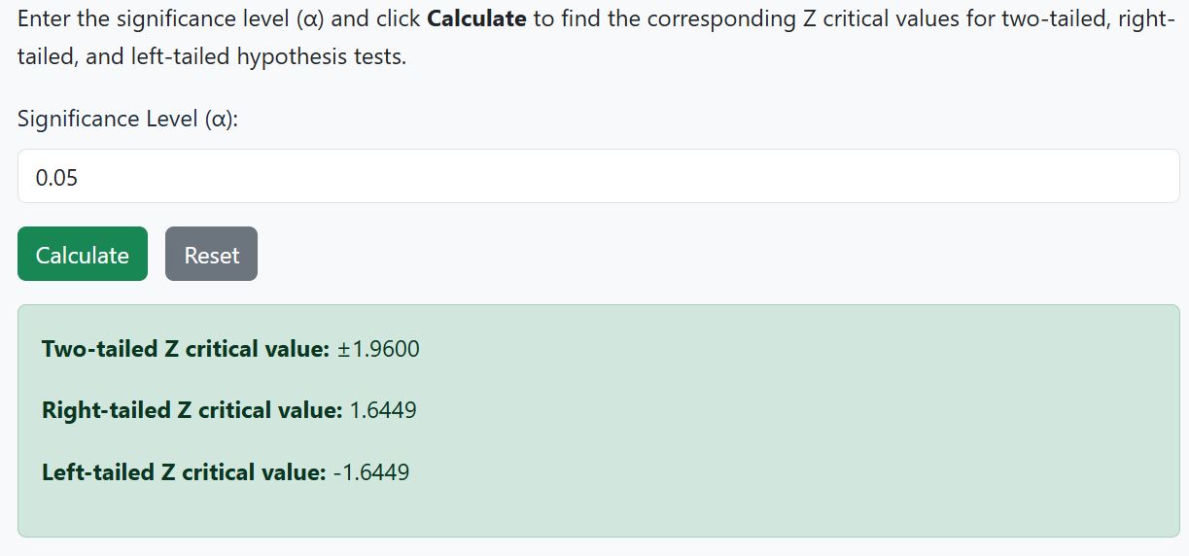Click the bold 'Calculate' word in the instructions
This screenshot has width=1189, height=556.
click(x=476, y=19)
